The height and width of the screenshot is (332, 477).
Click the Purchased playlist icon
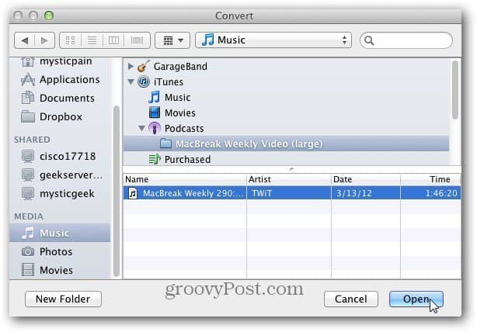coord(155,159)
